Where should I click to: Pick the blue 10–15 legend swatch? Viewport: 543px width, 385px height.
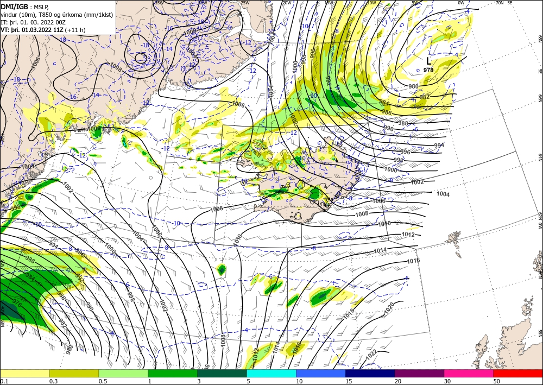coord(321,373)
